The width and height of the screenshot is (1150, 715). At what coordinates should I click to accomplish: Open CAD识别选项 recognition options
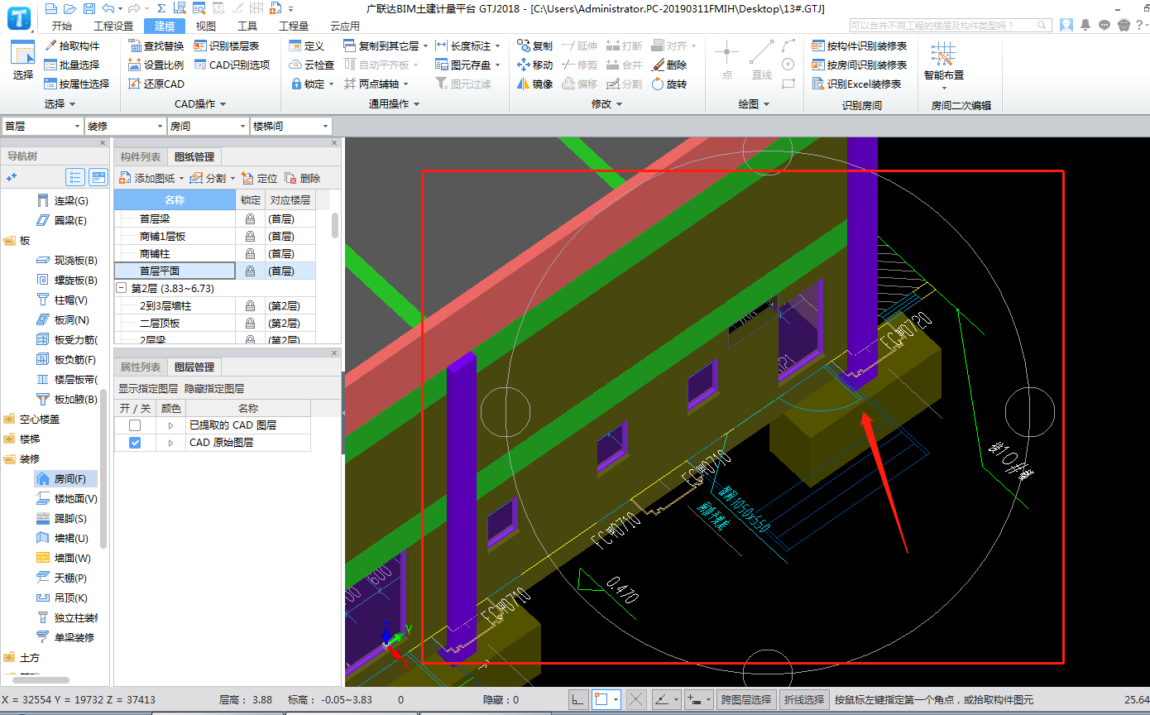[232, 65]
